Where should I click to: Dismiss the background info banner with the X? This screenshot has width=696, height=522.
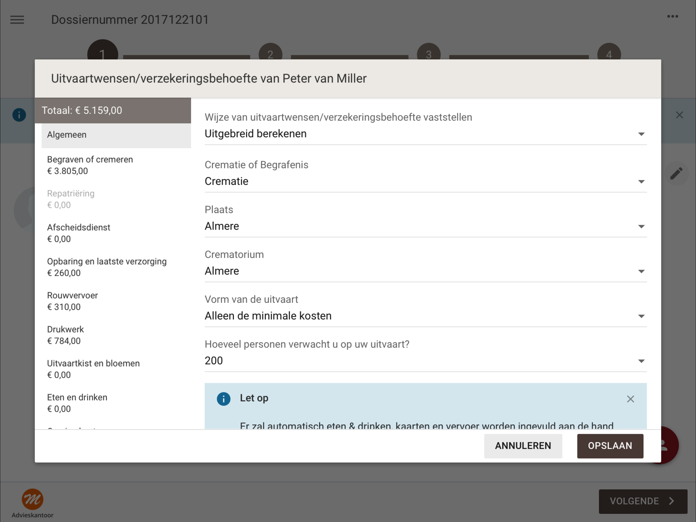[x=679, y=115]
